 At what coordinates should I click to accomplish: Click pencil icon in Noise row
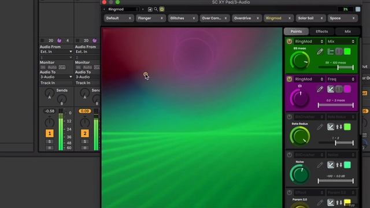320,165
